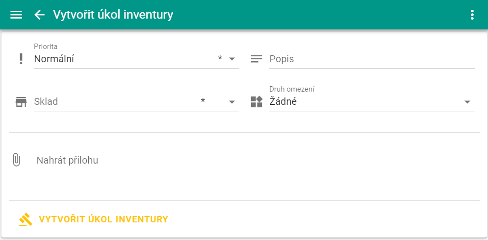This screenshot has height=240, width=488.
Task: Expand the Sklad dropdown arrow
Action: click(232, 102)
